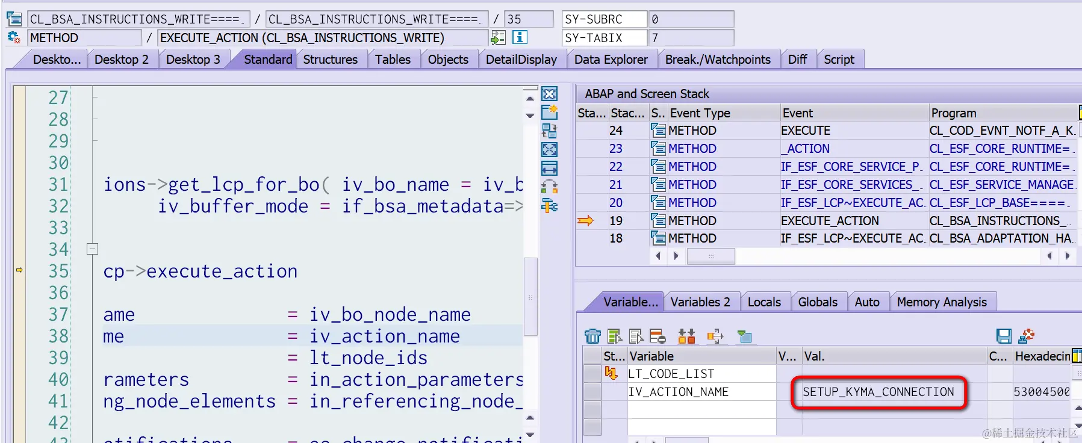Click the close tool icon beside the editor
The image size is (1082, 443).
pyautogui.click(x=549, y=94)
